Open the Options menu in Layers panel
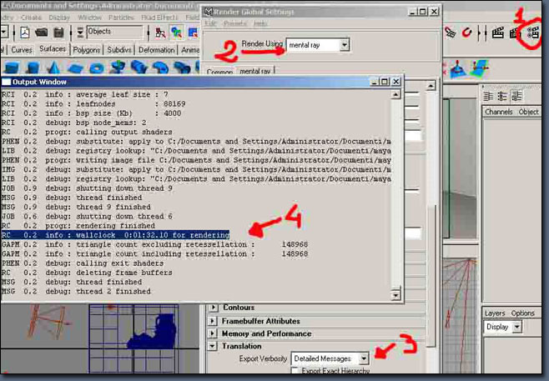The image size is (549, 381). [523, 313]
